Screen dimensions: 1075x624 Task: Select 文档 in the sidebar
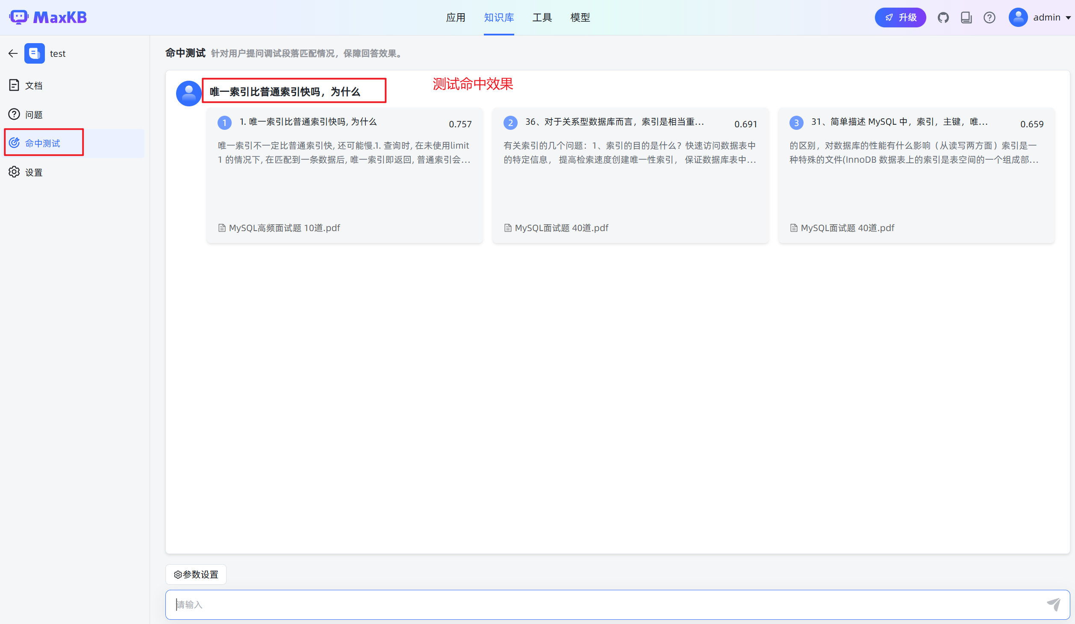point(33,85)
